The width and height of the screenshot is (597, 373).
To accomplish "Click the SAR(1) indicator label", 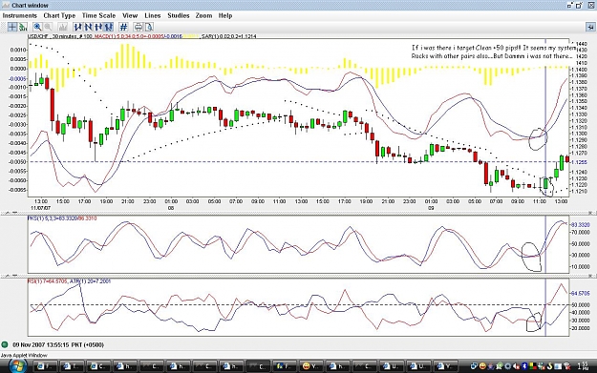I will click(x=229, y=36).
